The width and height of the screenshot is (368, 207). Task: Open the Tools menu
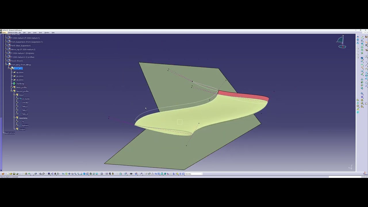[41, 32]
